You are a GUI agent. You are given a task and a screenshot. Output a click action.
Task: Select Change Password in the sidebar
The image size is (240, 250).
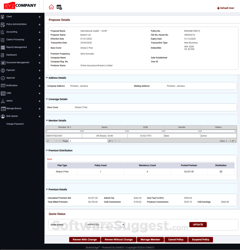[15, 124]
